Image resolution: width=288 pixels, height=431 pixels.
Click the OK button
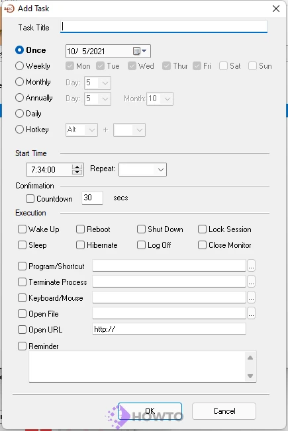click(x=150, y=411)
